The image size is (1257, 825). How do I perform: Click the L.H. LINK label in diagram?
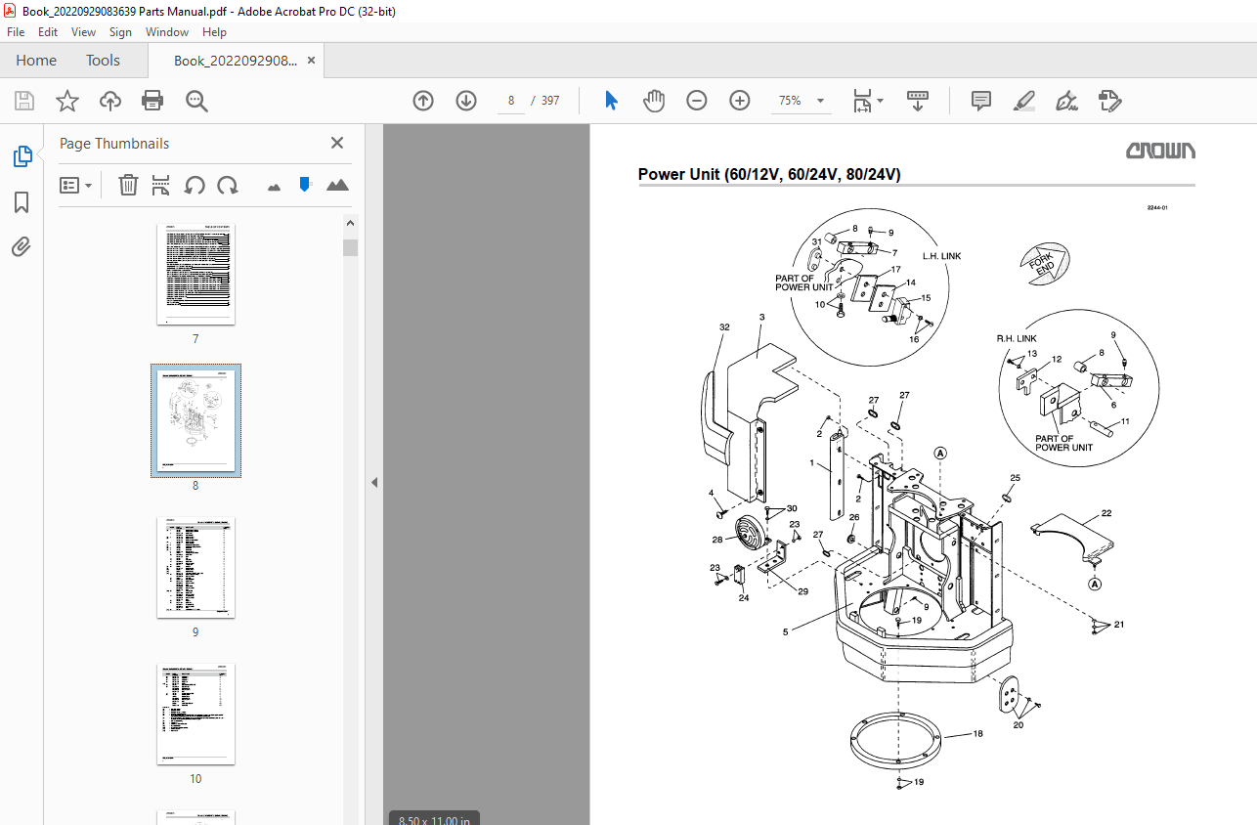(x=942, y=256)
